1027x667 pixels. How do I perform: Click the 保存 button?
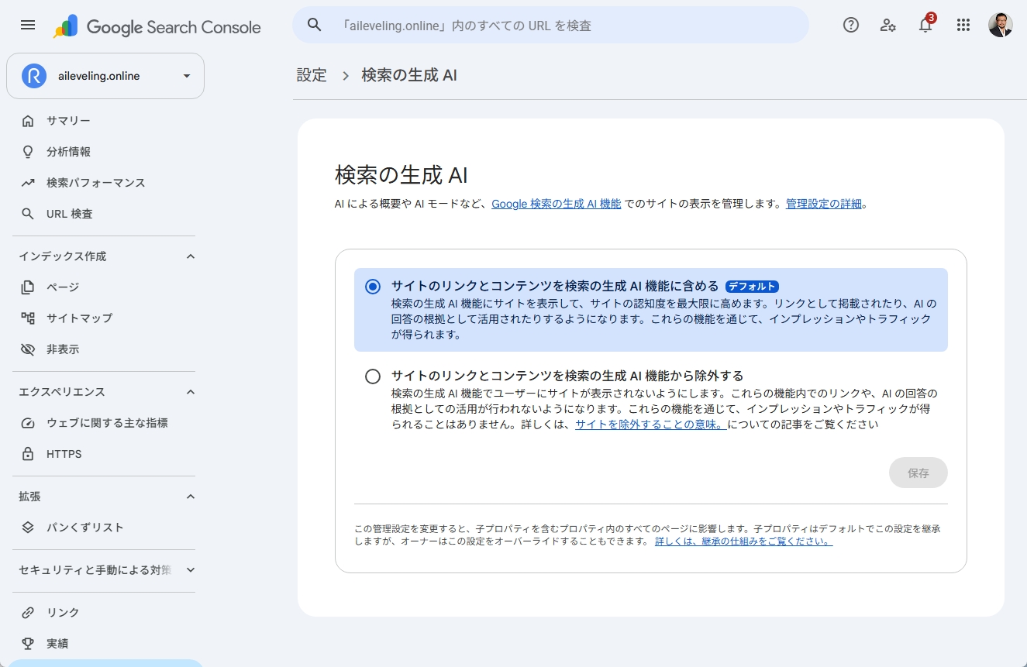click(x=918, y=473)
